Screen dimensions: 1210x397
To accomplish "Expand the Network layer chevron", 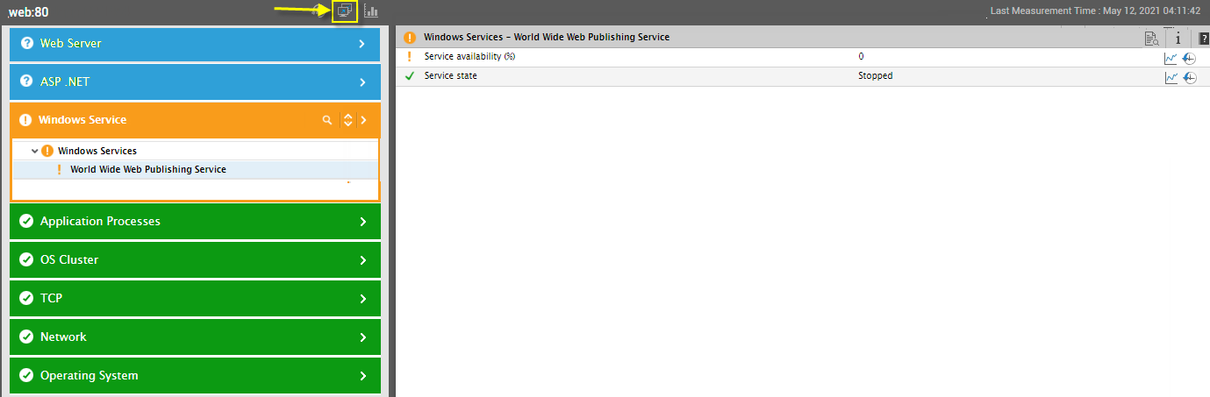I will coord(362,337).
